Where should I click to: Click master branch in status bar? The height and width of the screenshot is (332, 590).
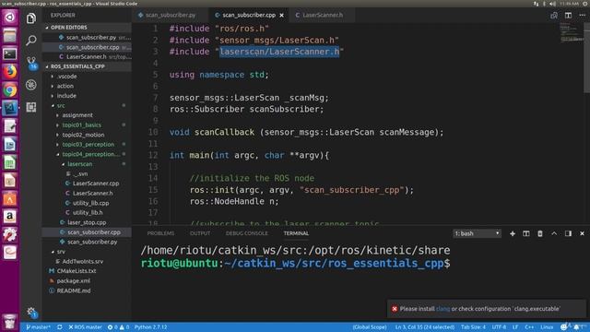click(x=38, y=327)
